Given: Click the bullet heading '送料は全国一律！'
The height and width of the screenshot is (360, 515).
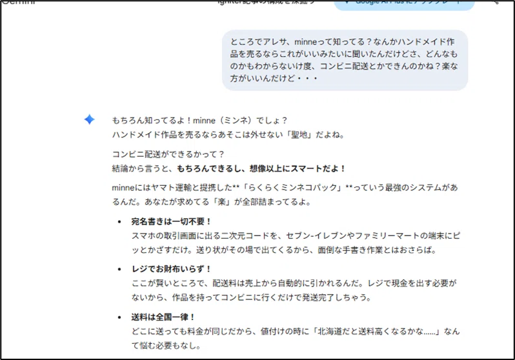Looking at the screenshot, I should 163,317.
